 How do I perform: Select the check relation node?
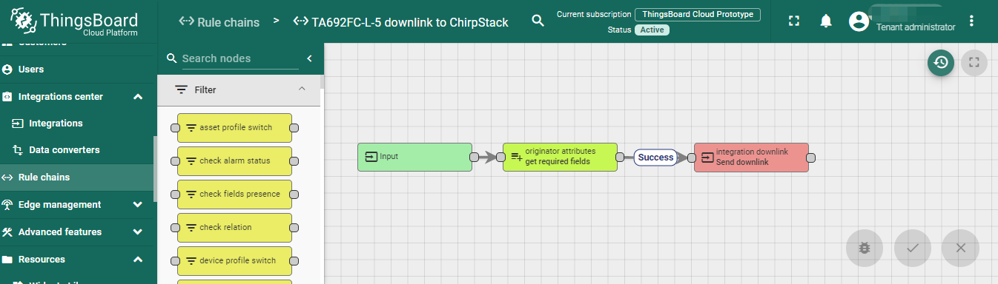(234, 228)
